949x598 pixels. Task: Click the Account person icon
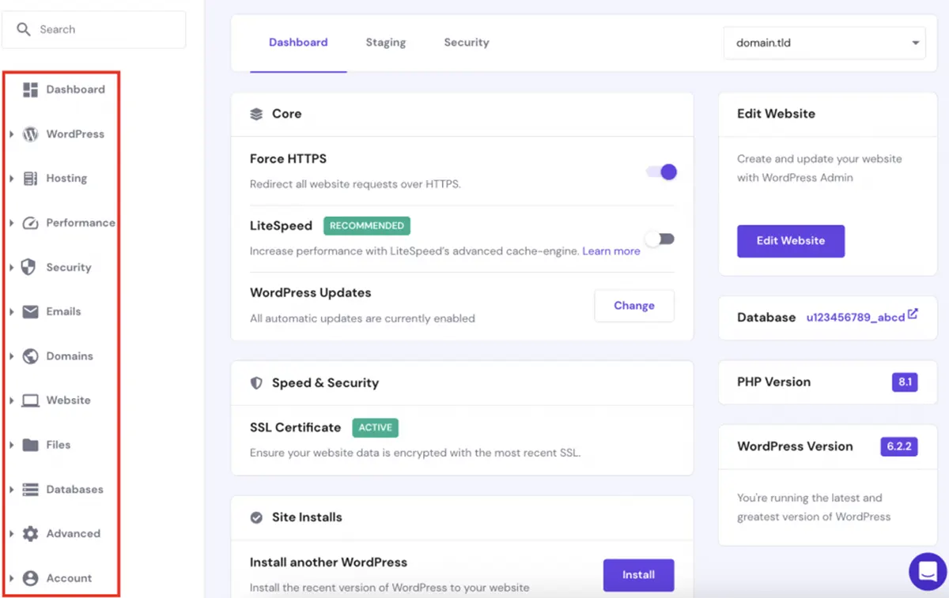coord(30,578)
